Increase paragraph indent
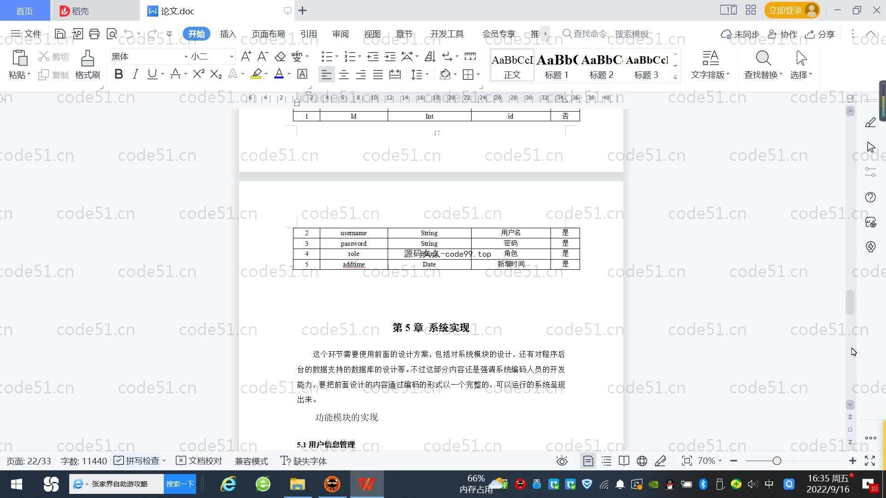The image size is (886, 498). tap(390, 56)
